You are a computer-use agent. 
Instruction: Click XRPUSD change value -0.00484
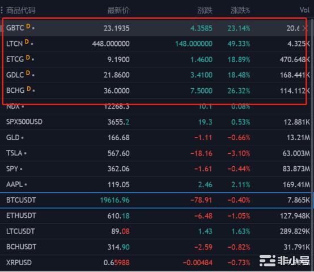point(197,263)
